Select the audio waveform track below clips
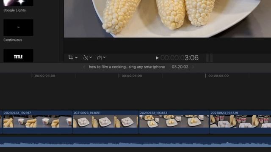 tap(135, 142)
